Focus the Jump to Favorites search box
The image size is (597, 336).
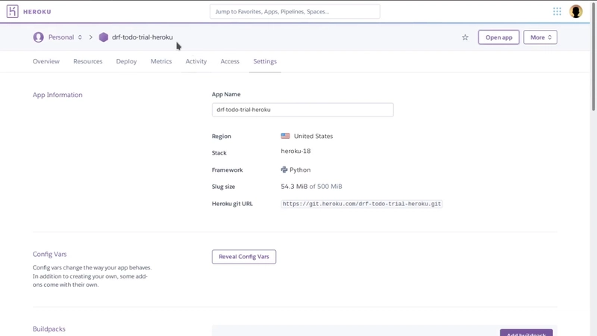click(x=295, y=11)
